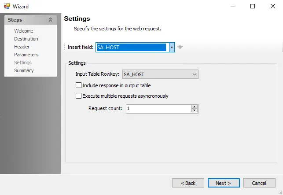Viewport: 283px width, 195px height.
Task: Click the Insert field toolbar grip handle
Action: (64, 47)
